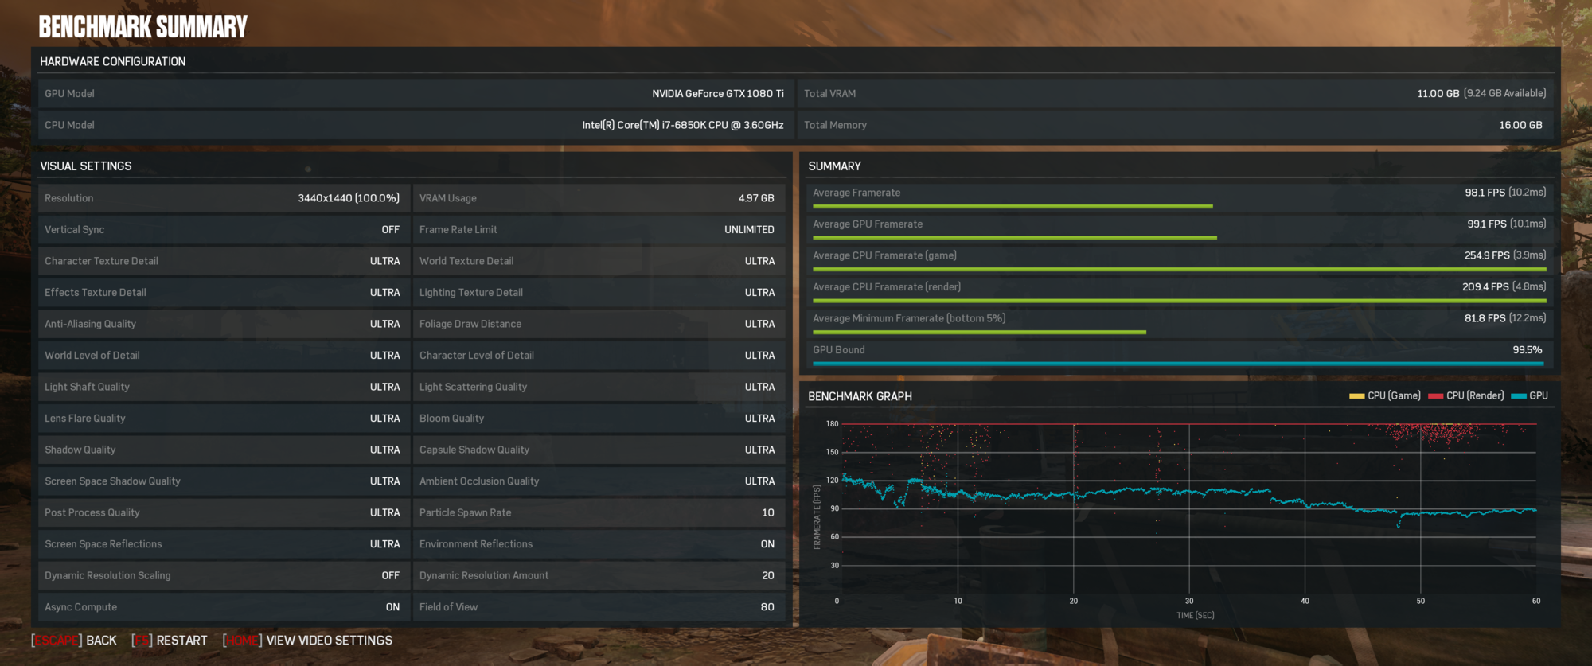
Task: Open Anti-Aliasing Quality ULTRA option
Action: click(384, 325)
